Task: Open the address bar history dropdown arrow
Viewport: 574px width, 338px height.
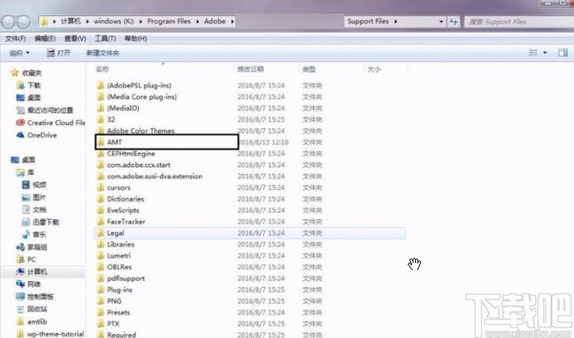Action: pyautogui.click(x=441, y=22)
